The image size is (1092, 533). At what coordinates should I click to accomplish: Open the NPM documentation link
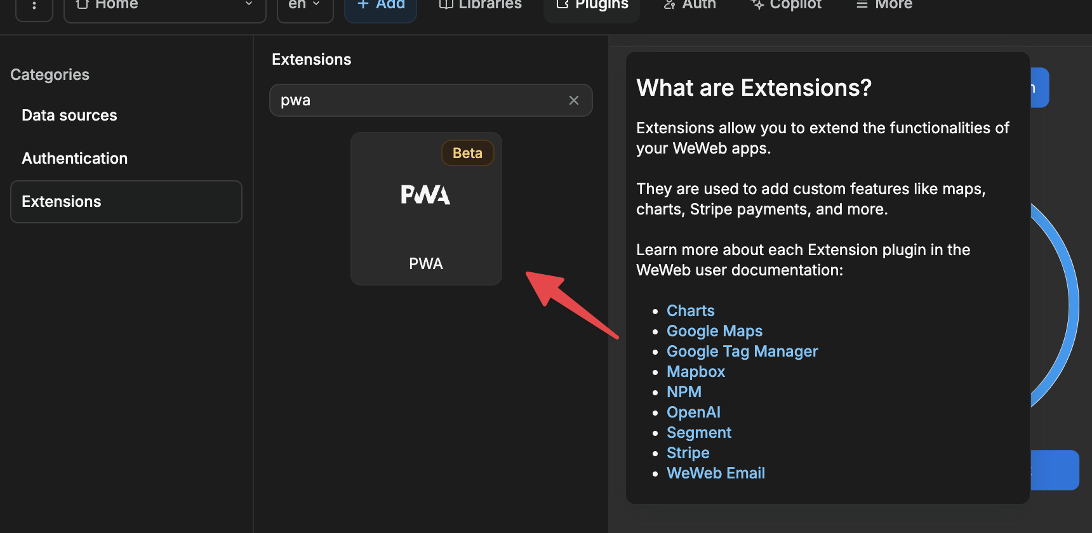click(x=684, y=392)
